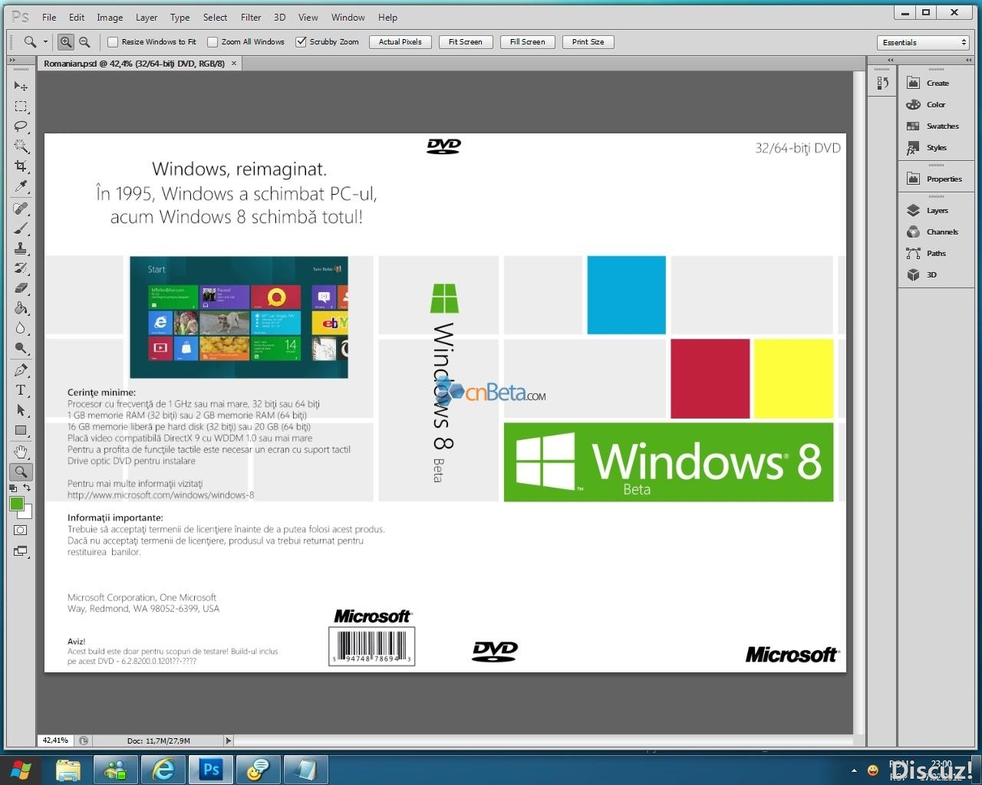Screen dimensions: 982x785
Task: Select the Eyedropper tool
Action: click(21, 186)
